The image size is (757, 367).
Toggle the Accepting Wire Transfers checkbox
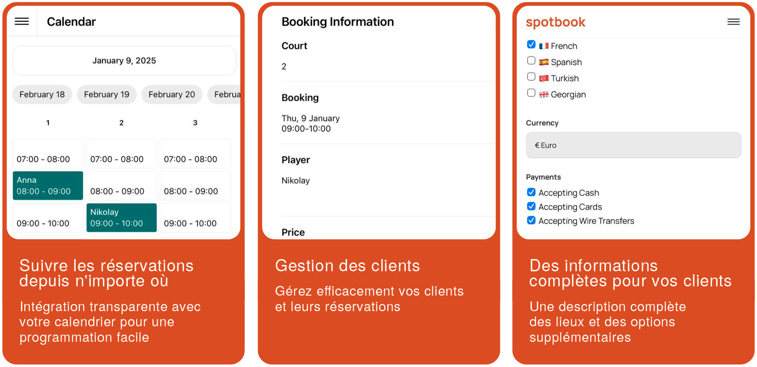pos(531,220)
